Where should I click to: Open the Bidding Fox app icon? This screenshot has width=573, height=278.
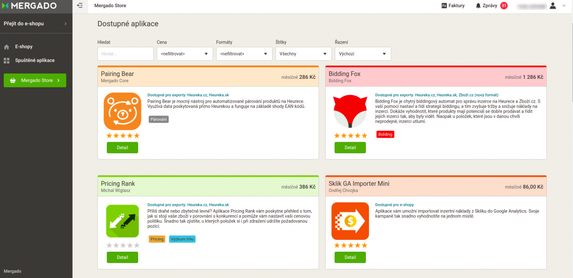350,111
